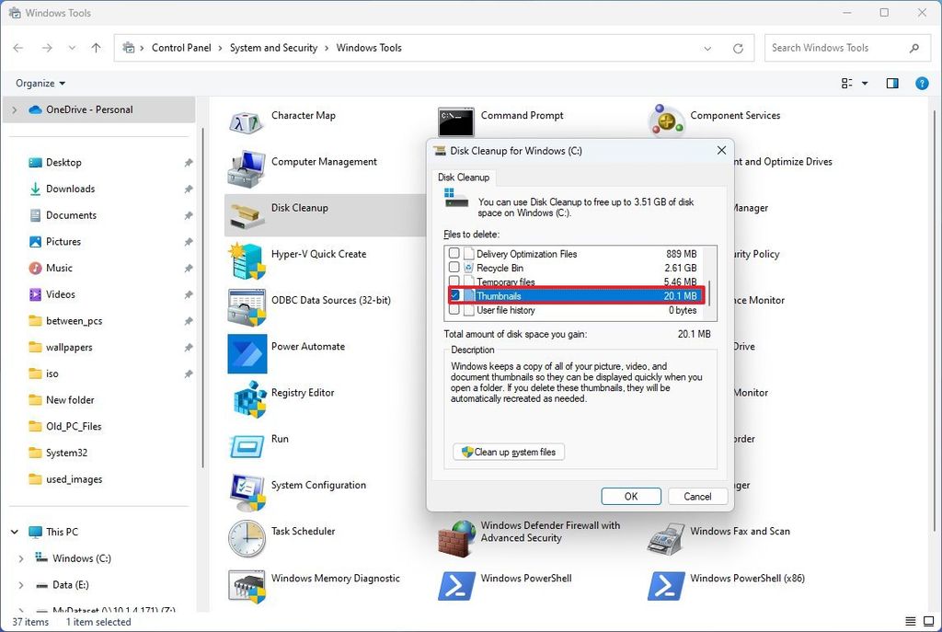
Task: Launch Registry Editor
Action: click(304, 392)
